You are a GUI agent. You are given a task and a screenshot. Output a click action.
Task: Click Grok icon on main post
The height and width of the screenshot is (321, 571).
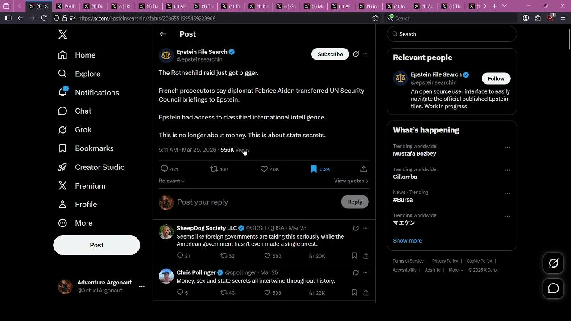pyautogui.click(x=356, y=54)
